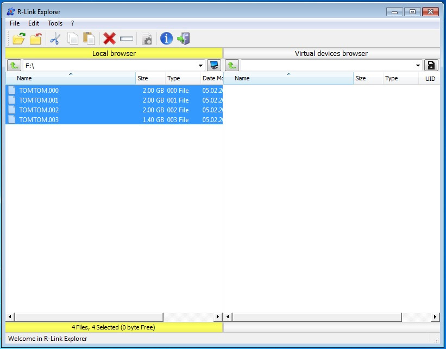Activate the Virtual devices browser panel header
The width and height of the screenshot is (446, 349).
331,53
